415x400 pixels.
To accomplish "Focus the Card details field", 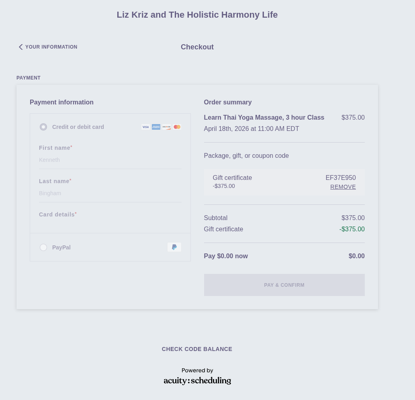I will 110,224.
